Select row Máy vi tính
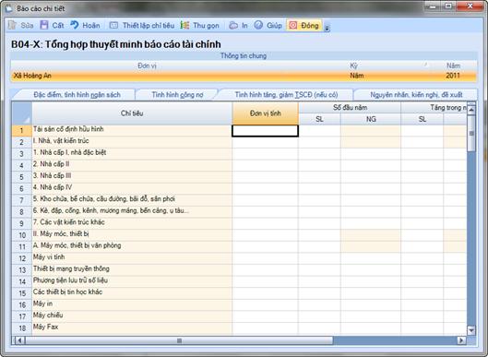 (x=132, y=257)
